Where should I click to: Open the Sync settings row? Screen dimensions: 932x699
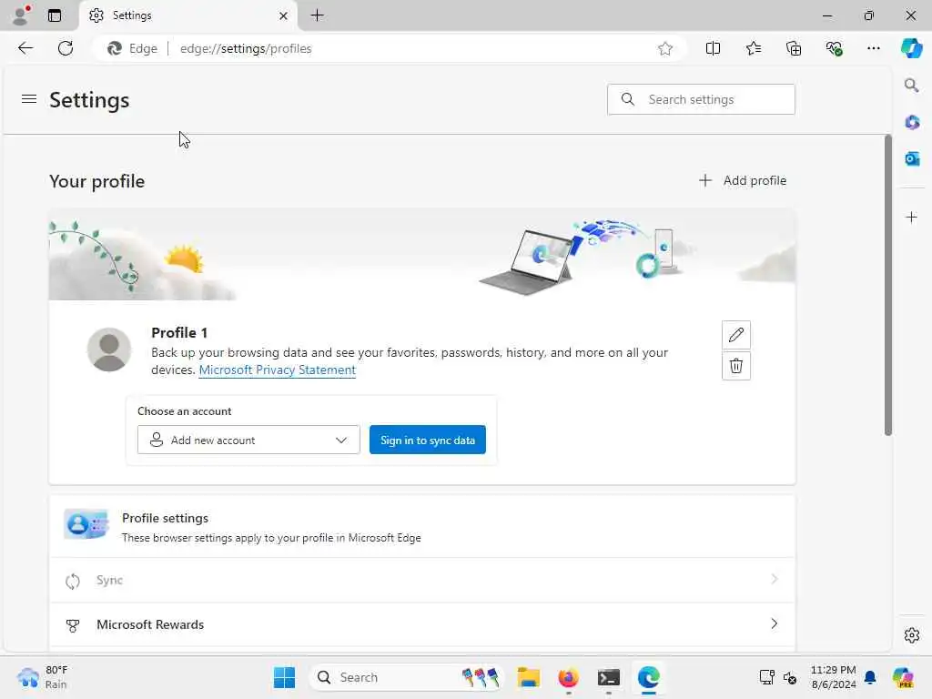(422, 580)
